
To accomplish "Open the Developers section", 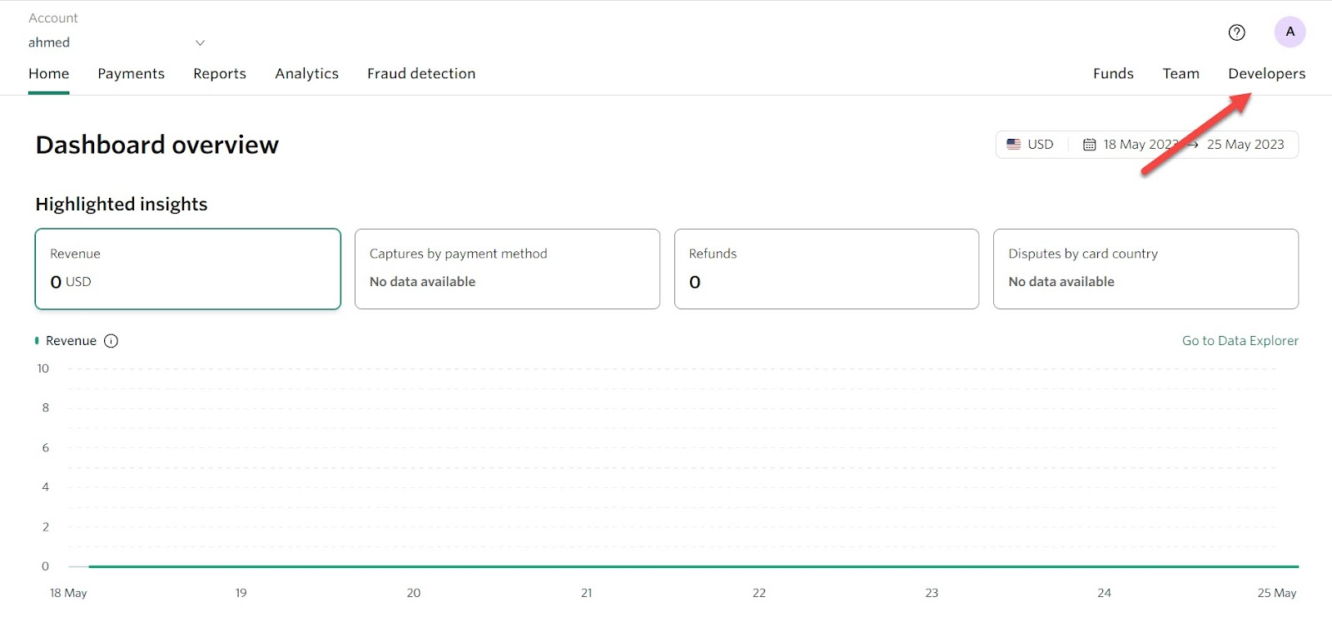I will click(x=1266, y=74).
